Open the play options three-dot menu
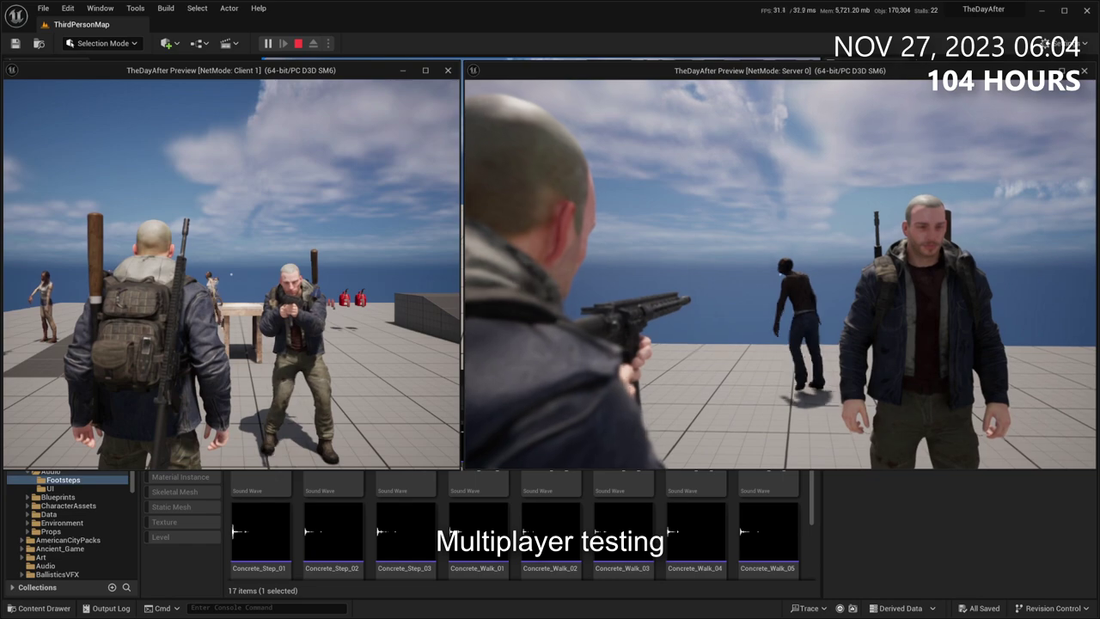This screenshot has width=1100, height=619. [327, 43]
